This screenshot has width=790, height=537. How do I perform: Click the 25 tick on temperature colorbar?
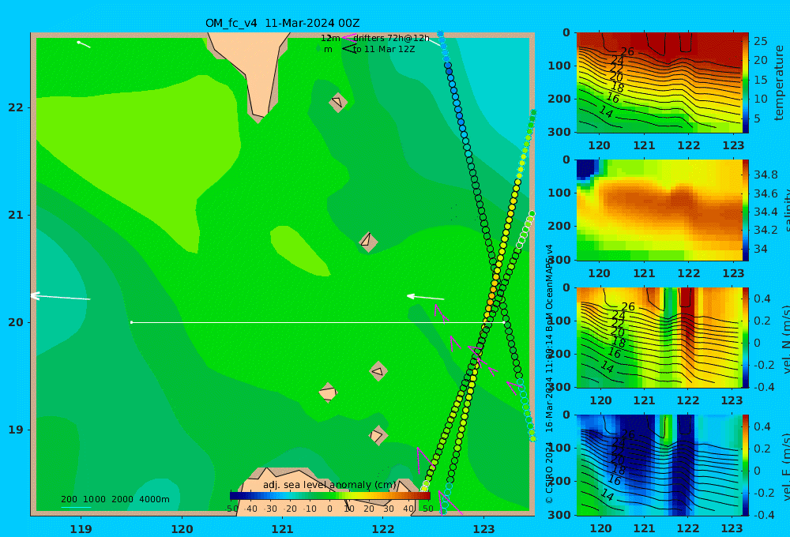[x=761, y=41]
